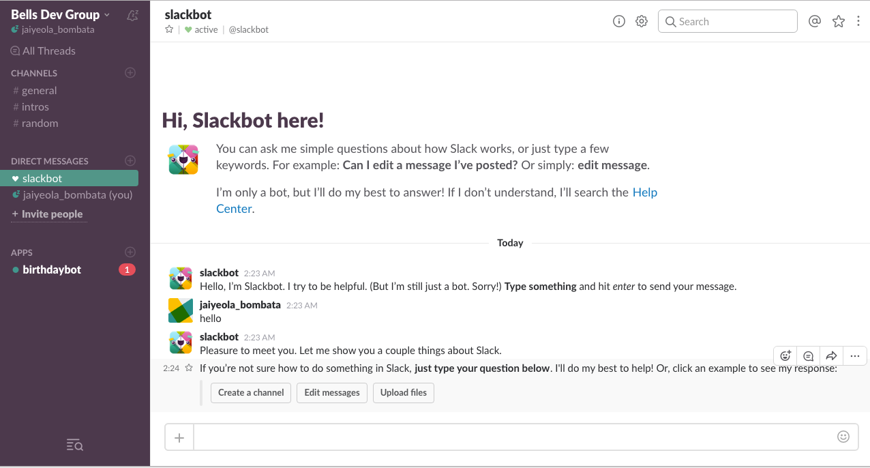Star the slackbot conversation

pos(169,29)
